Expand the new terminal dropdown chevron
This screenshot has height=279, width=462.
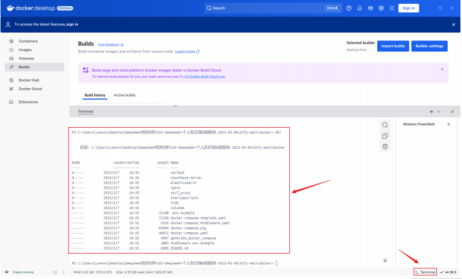click(x=438, y=111)
